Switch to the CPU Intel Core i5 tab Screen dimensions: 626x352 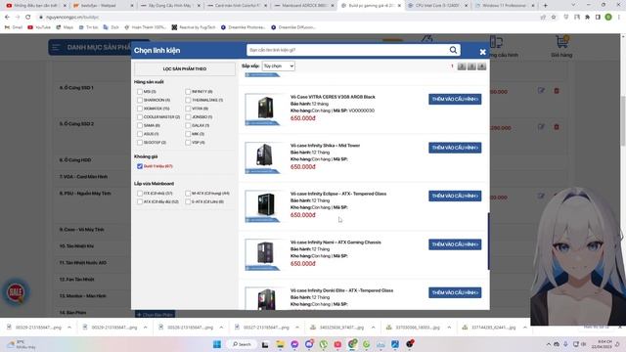click(437, 6)
